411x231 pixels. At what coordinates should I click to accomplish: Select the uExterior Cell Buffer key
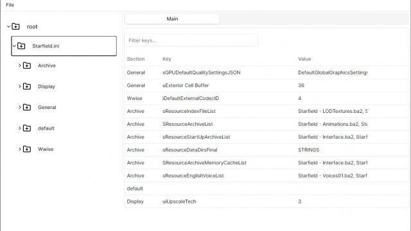click(x=186, y=85)
